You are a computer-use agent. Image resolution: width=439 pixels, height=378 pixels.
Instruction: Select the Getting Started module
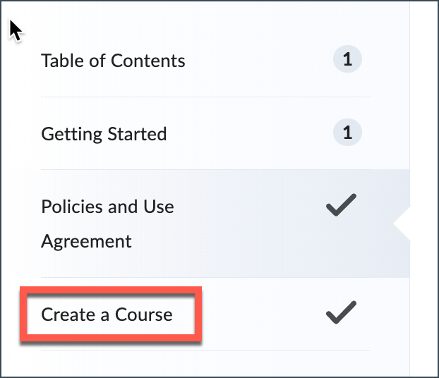104,134
